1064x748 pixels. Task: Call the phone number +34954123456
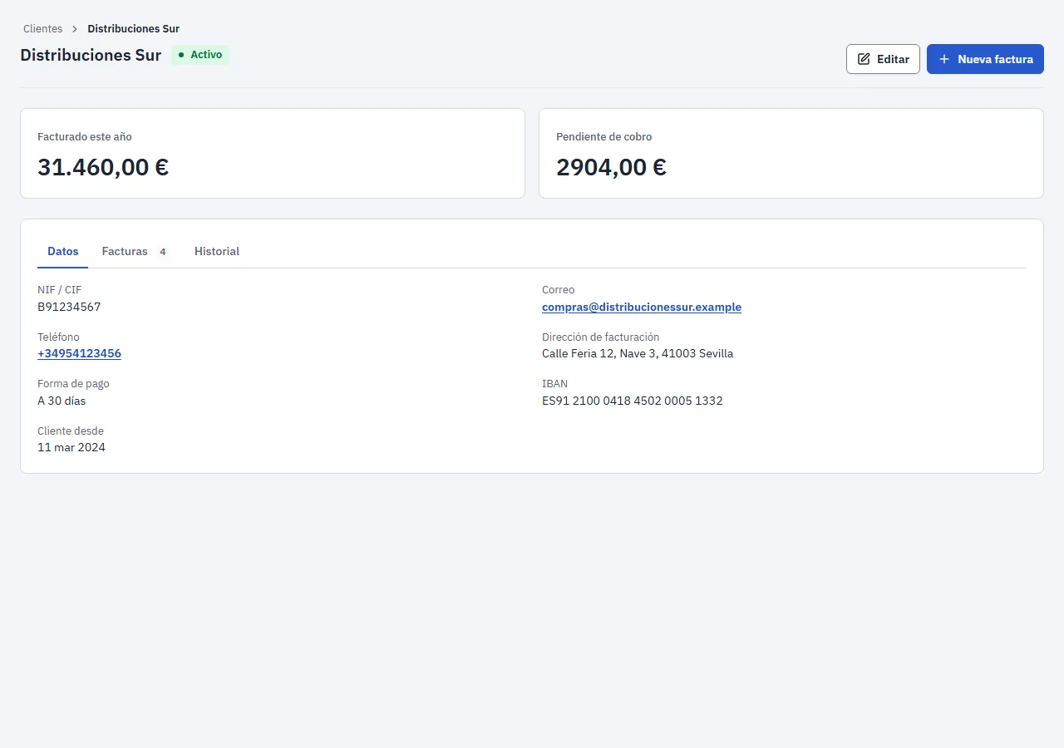[79, 353]
